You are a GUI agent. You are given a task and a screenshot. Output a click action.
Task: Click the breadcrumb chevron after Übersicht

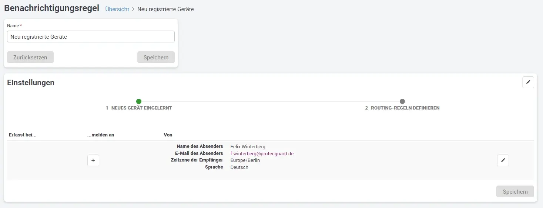[133, 9]
